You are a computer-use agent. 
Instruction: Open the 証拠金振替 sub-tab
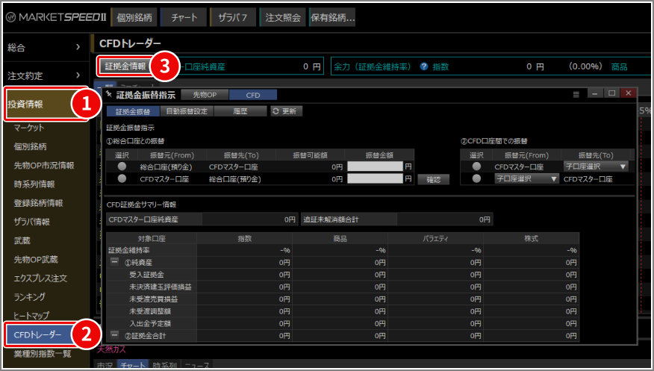[x=133, y=111]
